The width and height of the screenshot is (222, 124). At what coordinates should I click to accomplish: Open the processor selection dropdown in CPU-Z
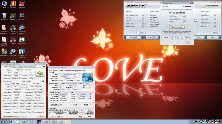(64, 105)
